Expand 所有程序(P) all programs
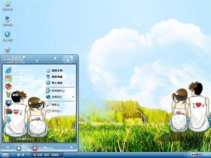 pyautogui.click(x=23, y=139)
